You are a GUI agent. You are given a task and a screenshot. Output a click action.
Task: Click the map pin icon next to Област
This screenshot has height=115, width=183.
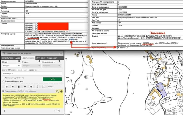(x=19, y=61)
